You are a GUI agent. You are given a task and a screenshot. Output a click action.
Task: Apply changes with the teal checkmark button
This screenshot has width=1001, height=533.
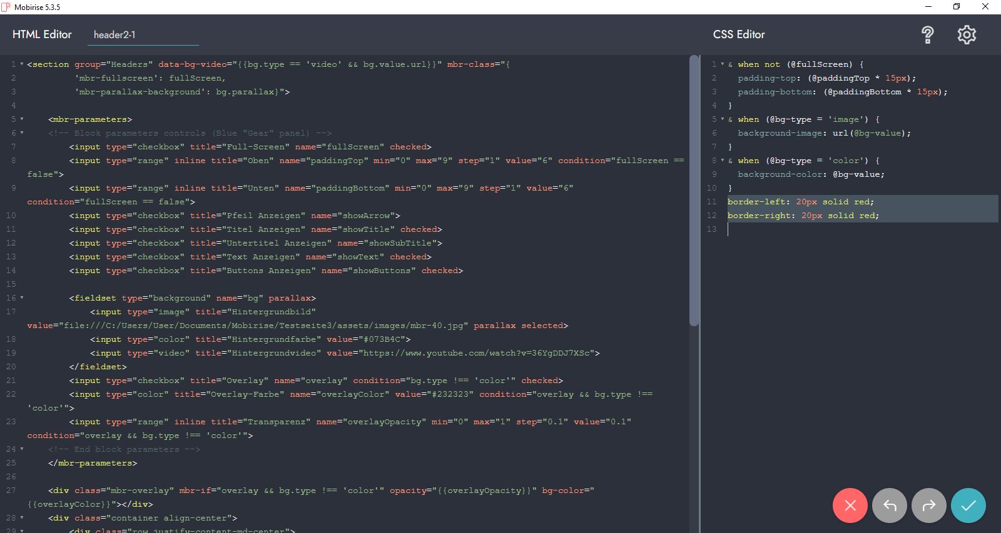(968, 506)
